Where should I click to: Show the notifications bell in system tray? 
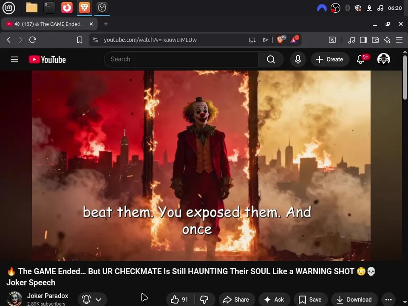click(x=369, y=8)
